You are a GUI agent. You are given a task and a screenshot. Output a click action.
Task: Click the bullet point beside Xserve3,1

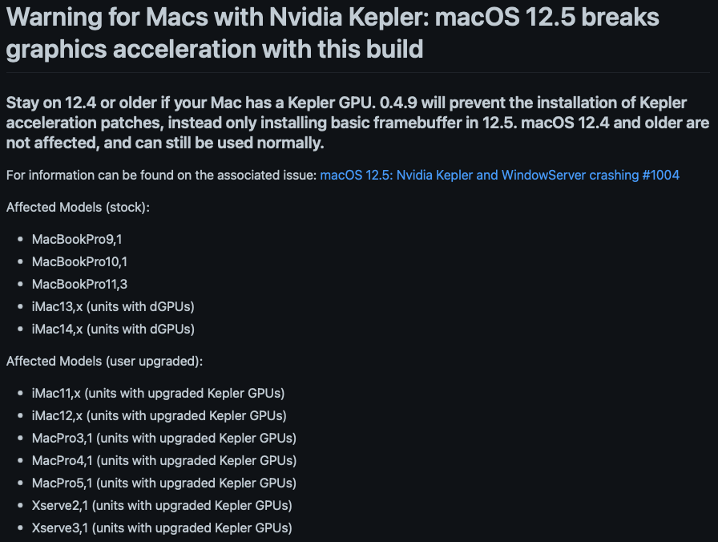point(20,528)
